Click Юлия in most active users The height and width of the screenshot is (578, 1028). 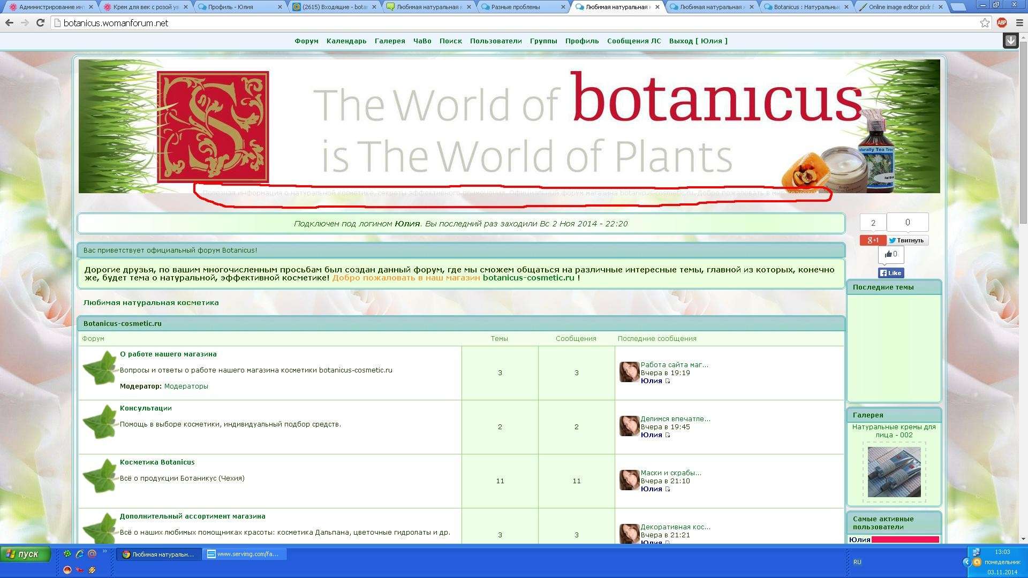point(859,539)
